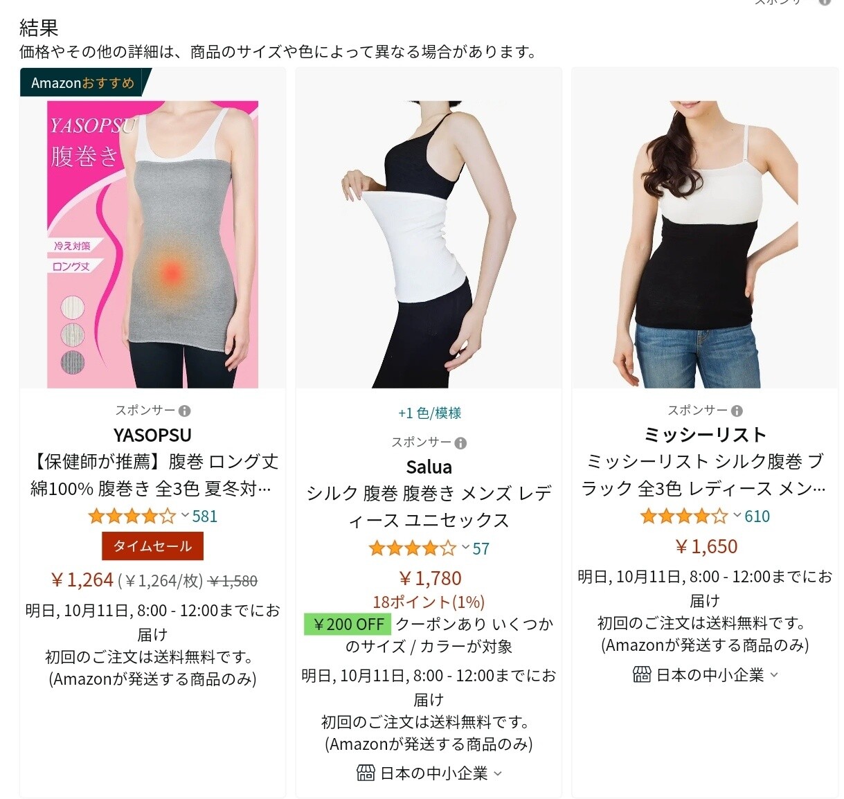This screenshot has width=844, height=799.
Task: Click sponsor info icon on Salua listing
Action: [460, 443]
